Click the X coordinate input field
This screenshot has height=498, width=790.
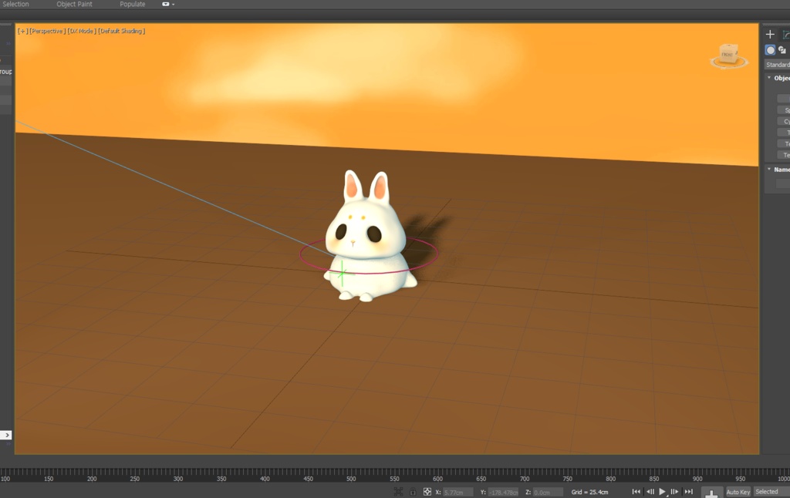click(457, 493)
